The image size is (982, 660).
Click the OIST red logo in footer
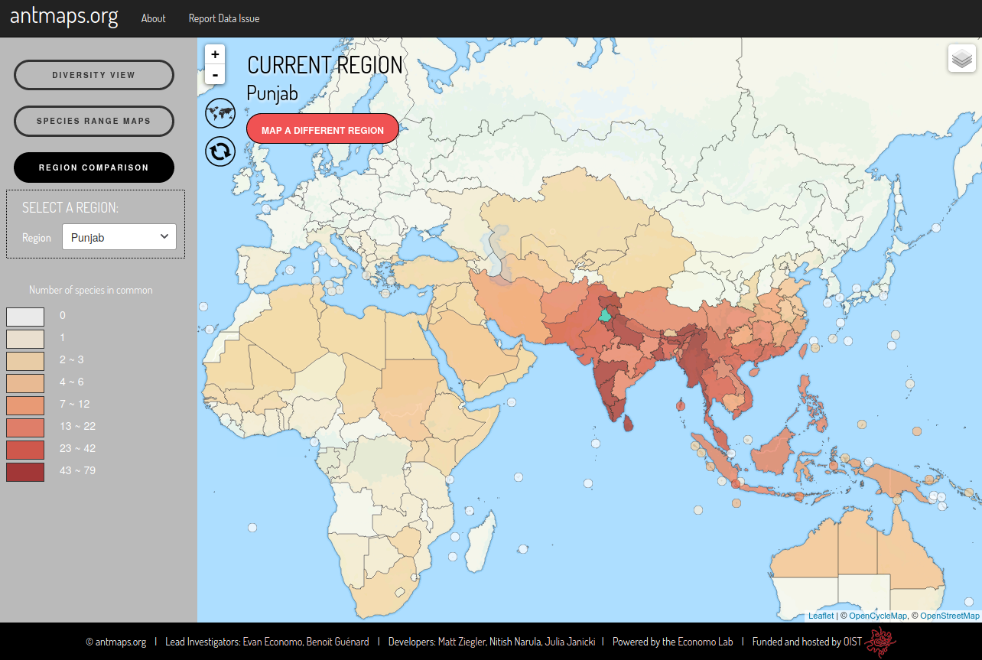tap(880, 642)
